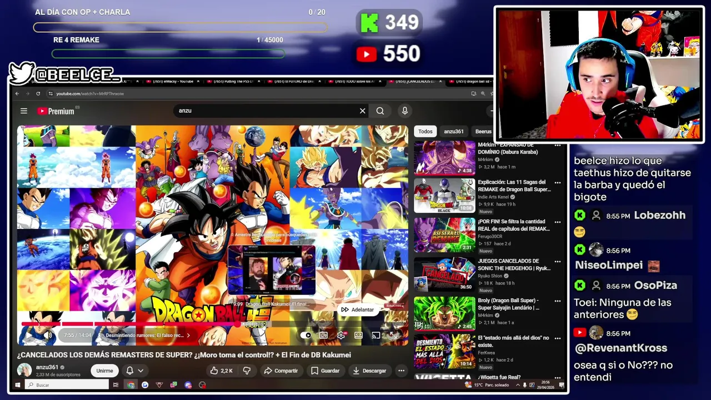711x400 pixels.
Task: Switch the player to theater mode
Action: point(358,335)
